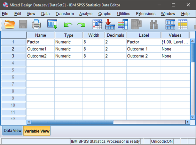Select row header 1
This screenshot has width=196, height=145.
pyautogui.click(x=13, y=42)
